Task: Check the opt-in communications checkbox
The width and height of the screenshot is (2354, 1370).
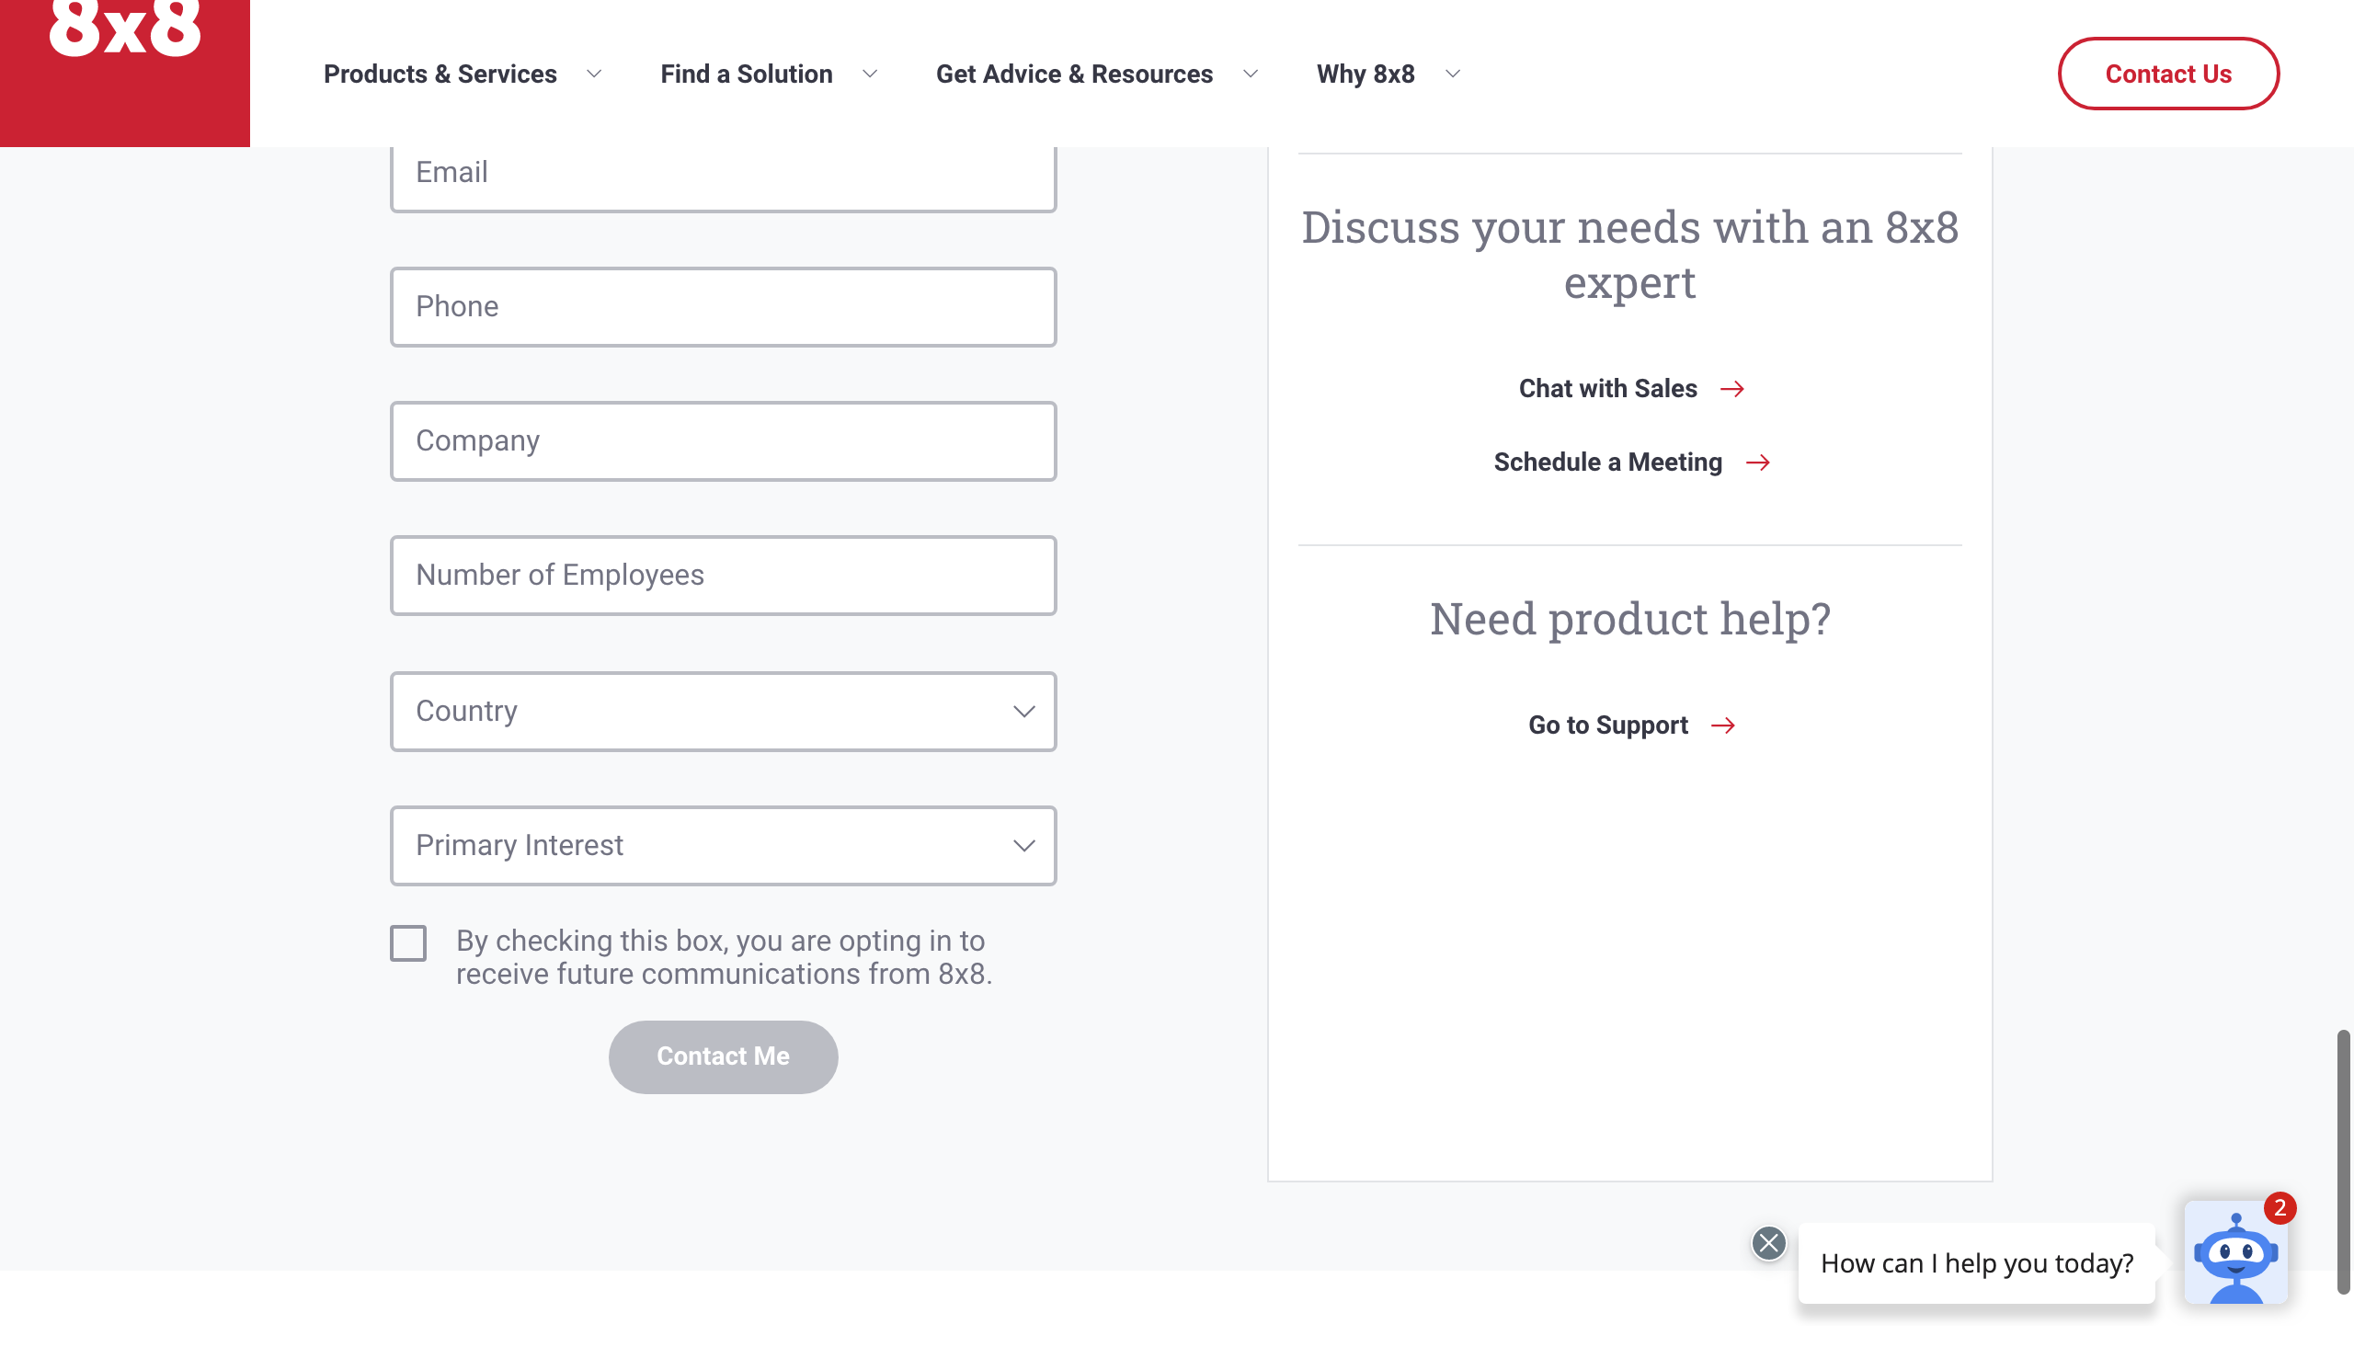Action: (x=408, y=943)
